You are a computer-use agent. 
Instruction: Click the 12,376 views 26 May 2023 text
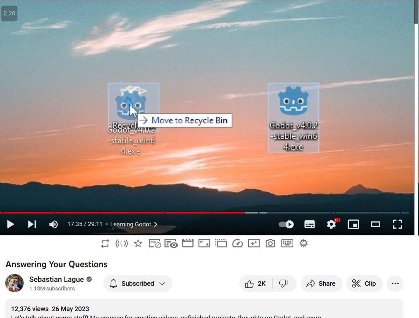[50, 309]
